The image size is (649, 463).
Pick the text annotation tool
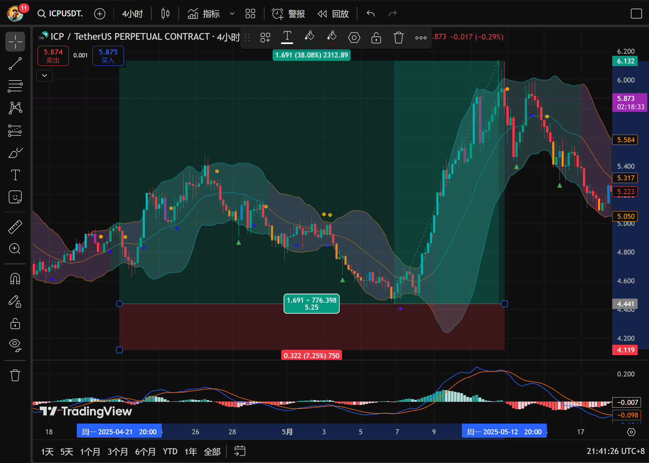[x=15, y=175]
